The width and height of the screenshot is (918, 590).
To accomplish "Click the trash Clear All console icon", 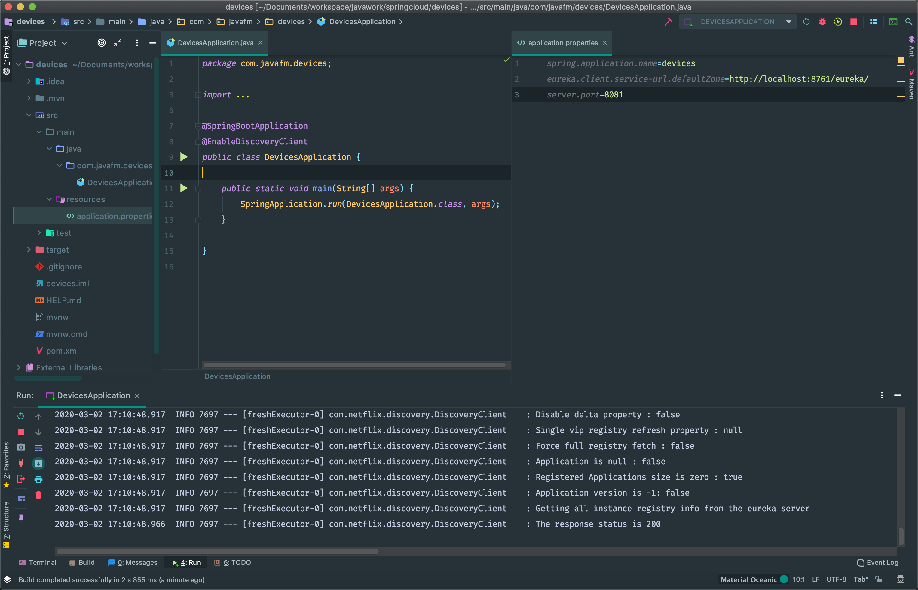I will click(x=38, y=495).
